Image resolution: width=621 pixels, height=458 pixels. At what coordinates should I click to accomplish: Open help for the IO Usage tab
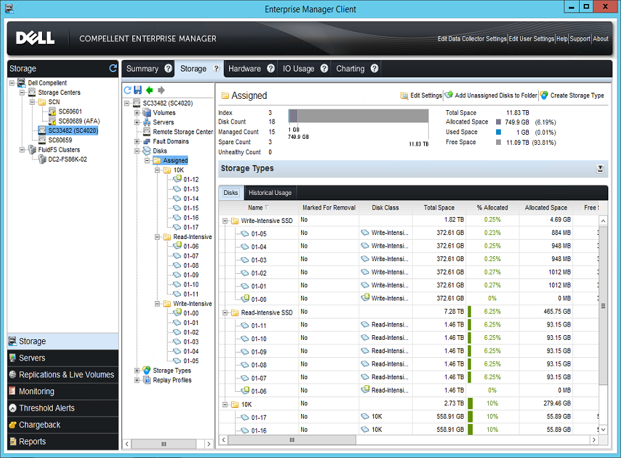coord(325,68)
